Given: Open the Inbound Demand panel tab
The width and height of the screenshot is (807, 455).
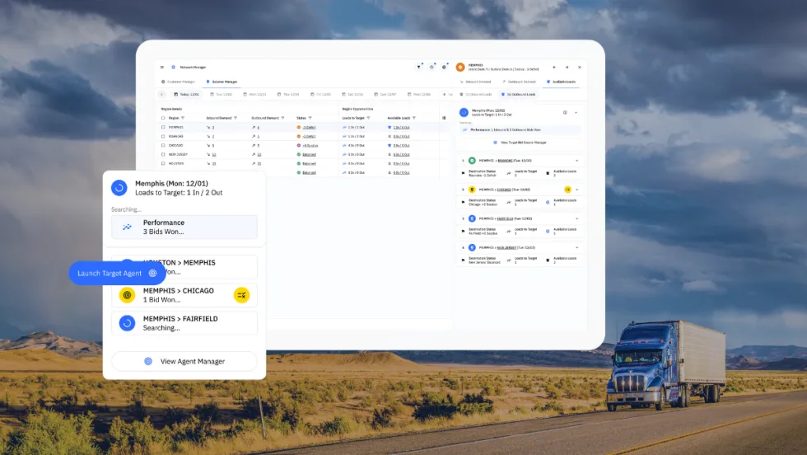Looking at the screenshot, I should 476,82.
